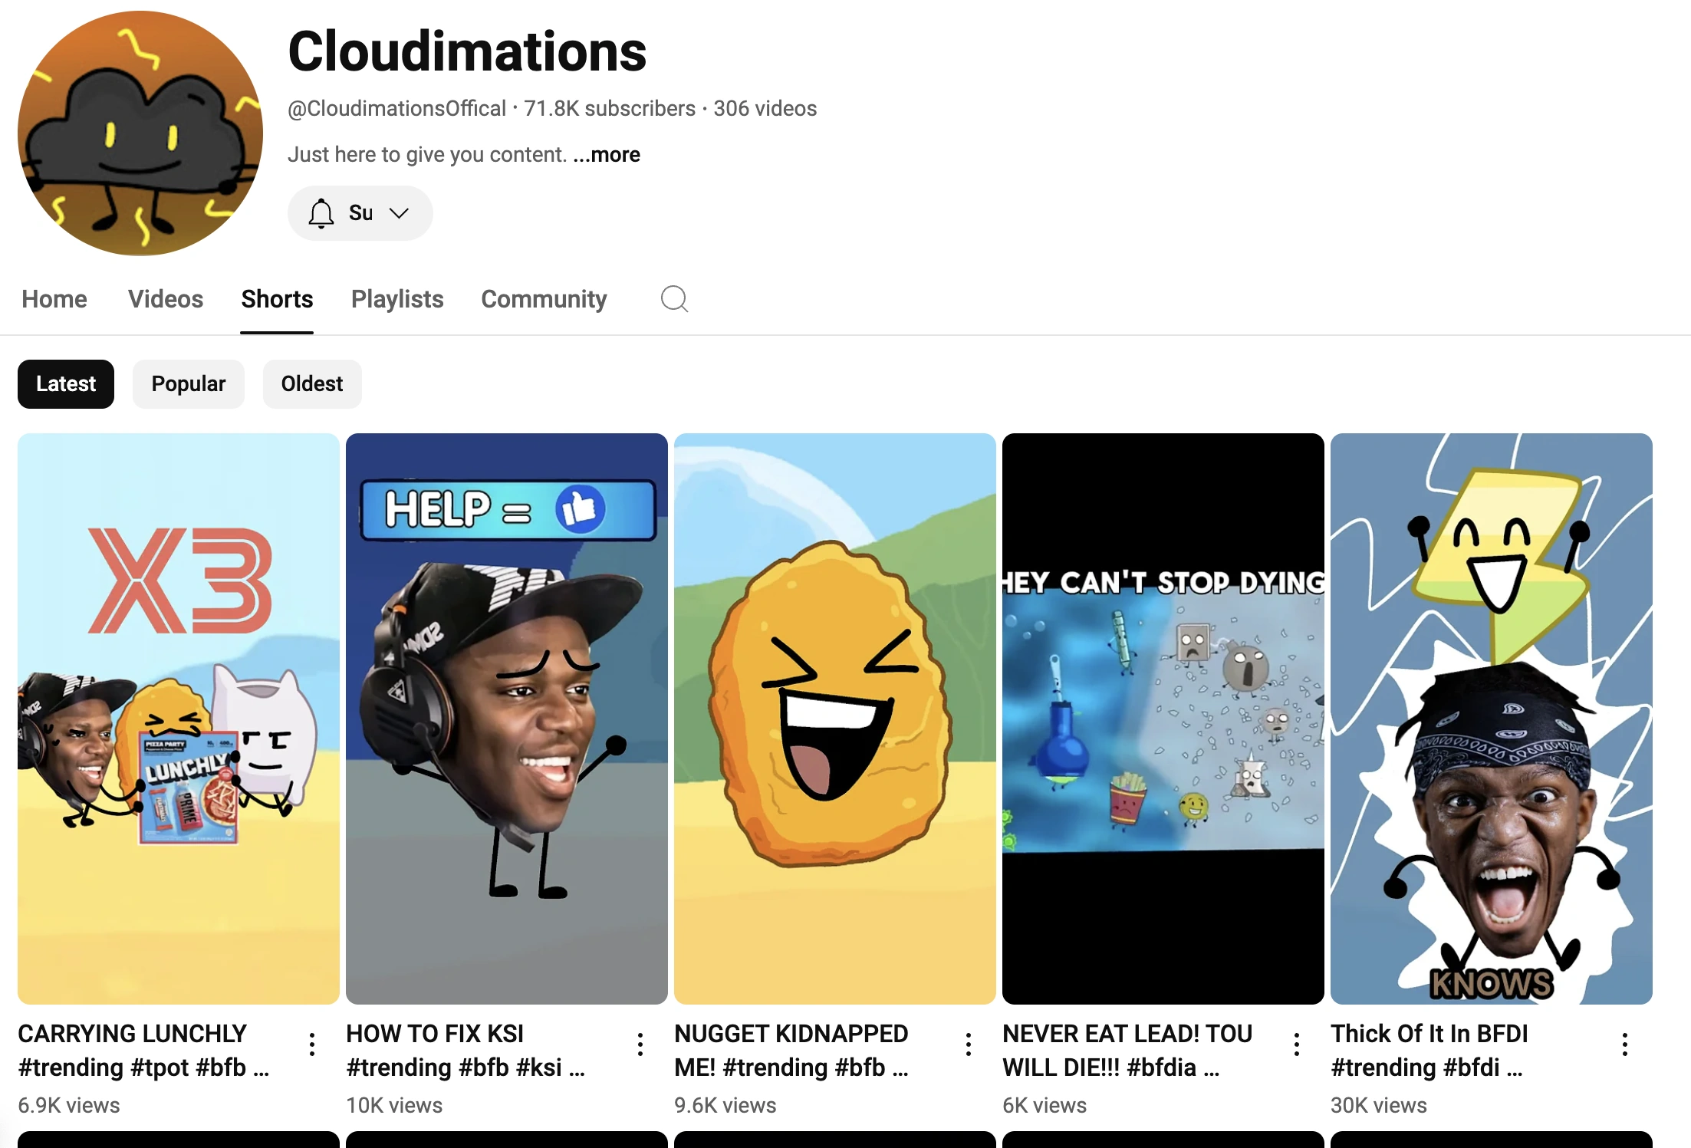Go to the Community tab
This screenshot has width=1691, height=1148.
(x=544, y=298)
